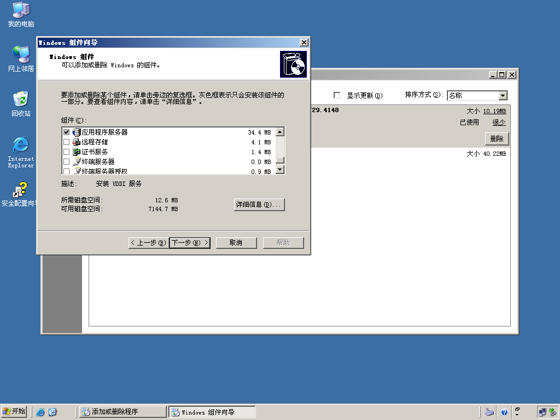This screenshot has width=560, height=420.
Task: Click the 应用程序服务器 component icon
Action: [x=77, y=132]
